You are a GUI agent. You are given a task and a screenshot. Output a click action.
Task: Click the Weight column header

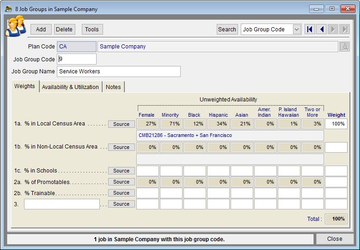(x=336, y=115)
